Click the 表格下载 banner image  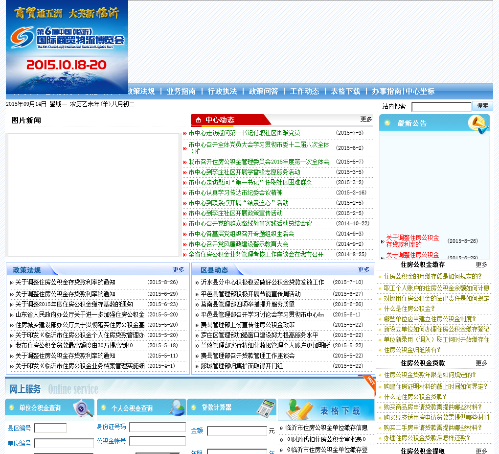(326, 410)
